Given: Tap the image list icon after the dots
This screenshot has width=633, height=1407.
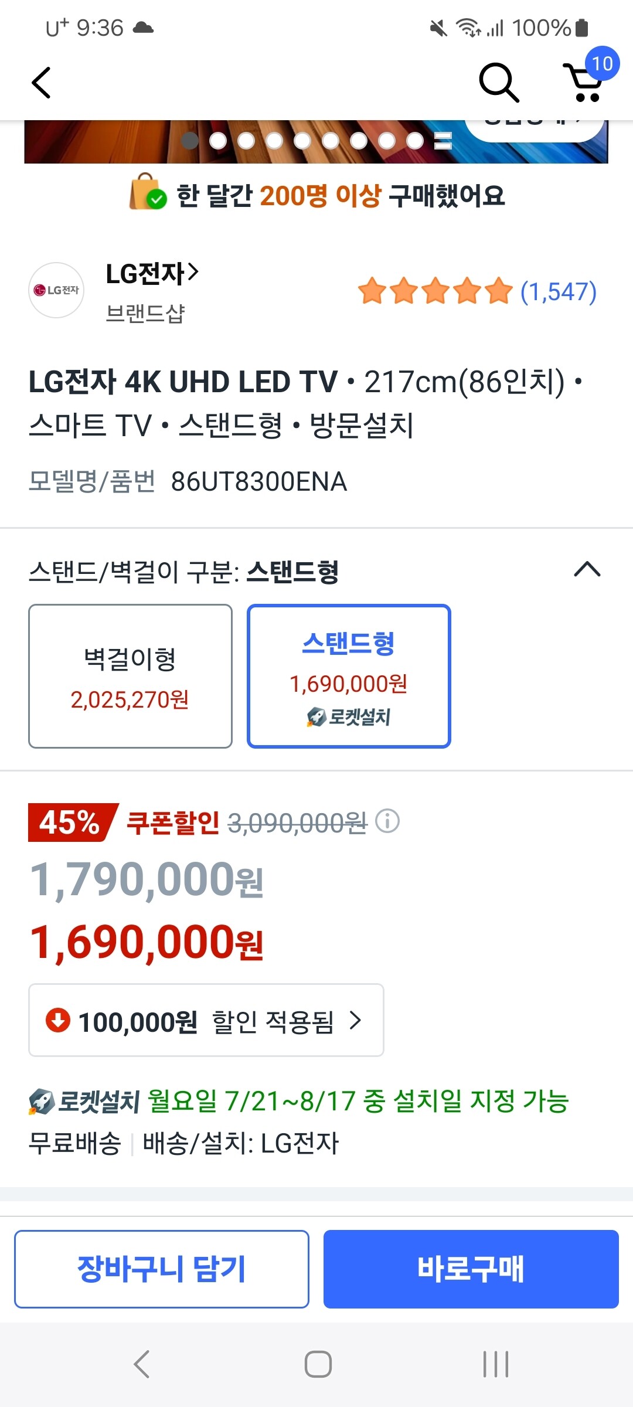Looking at the screenshot, I should coord(443,141).
